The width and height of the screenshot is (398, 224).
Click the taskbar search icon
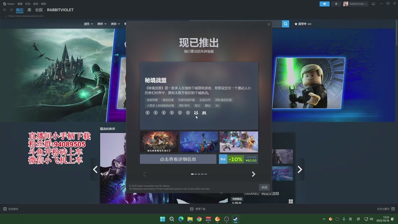coord(172,219)
